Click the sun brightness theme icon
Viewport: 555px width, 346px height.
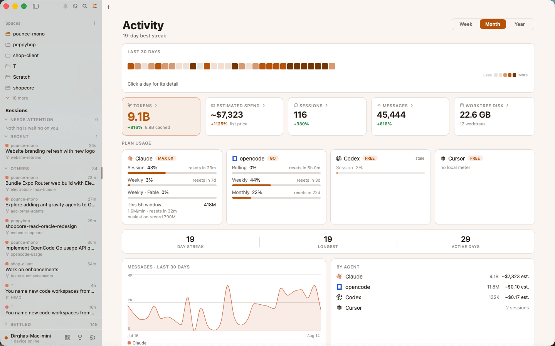tap(66, 6)
